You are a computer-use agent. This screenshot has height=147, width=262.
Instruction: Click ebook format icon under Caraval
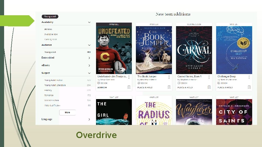pos(179,83)
